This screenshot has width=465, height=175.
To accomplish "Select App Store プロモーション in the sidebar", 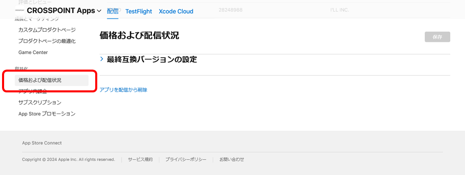I will 47,114.
